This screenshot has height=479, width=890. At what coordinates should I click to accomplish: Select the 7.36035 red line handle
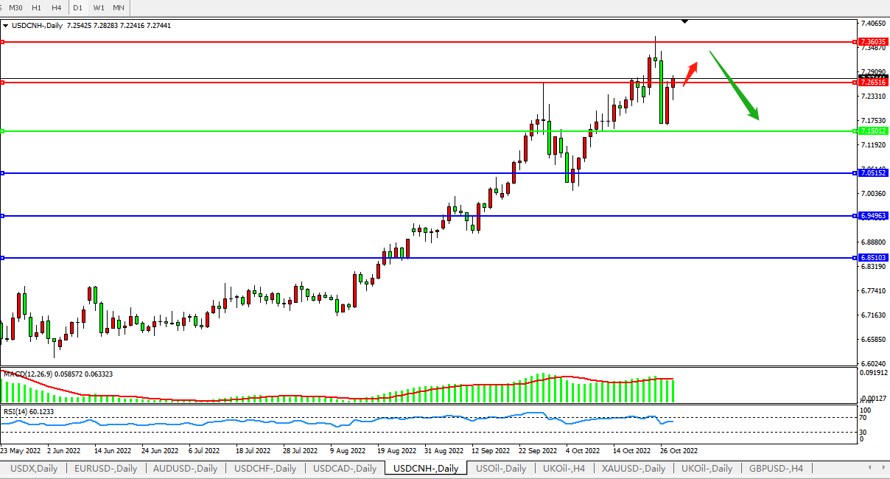(x=3, y=42)
